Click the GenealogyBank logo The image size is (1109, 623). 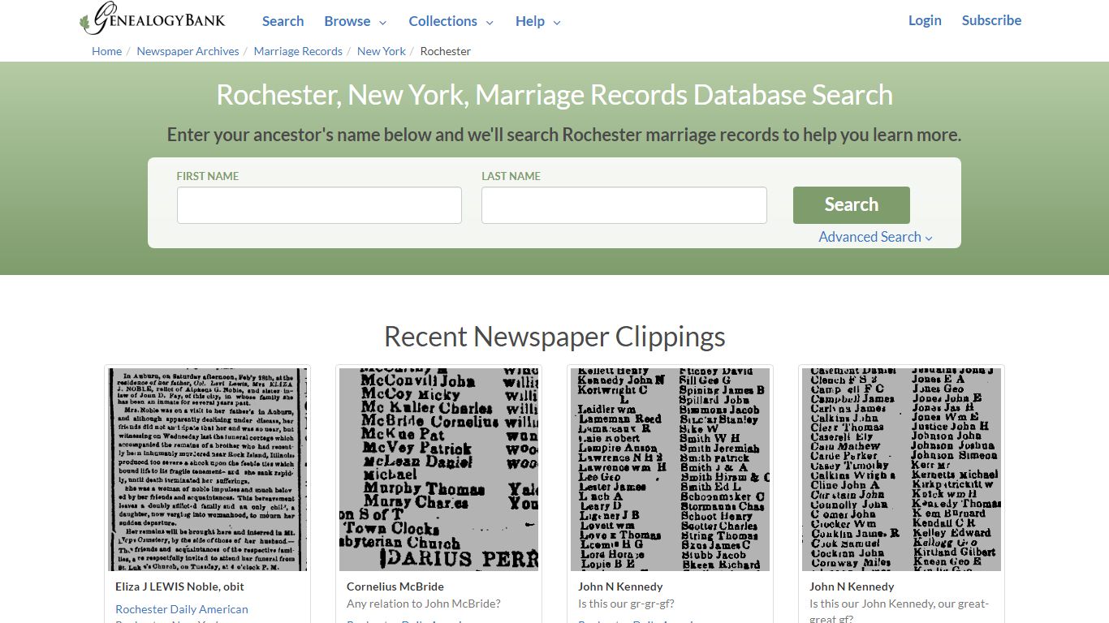[153, 19]
